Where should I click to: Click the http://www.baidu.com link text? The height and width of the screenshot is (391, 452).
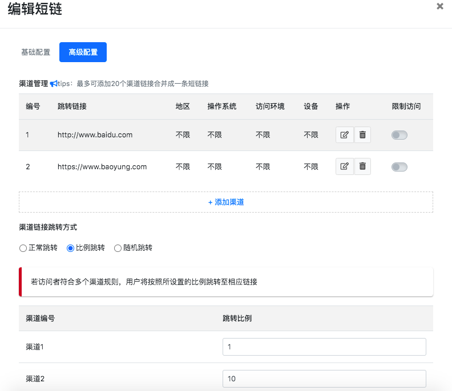point(95,135)
